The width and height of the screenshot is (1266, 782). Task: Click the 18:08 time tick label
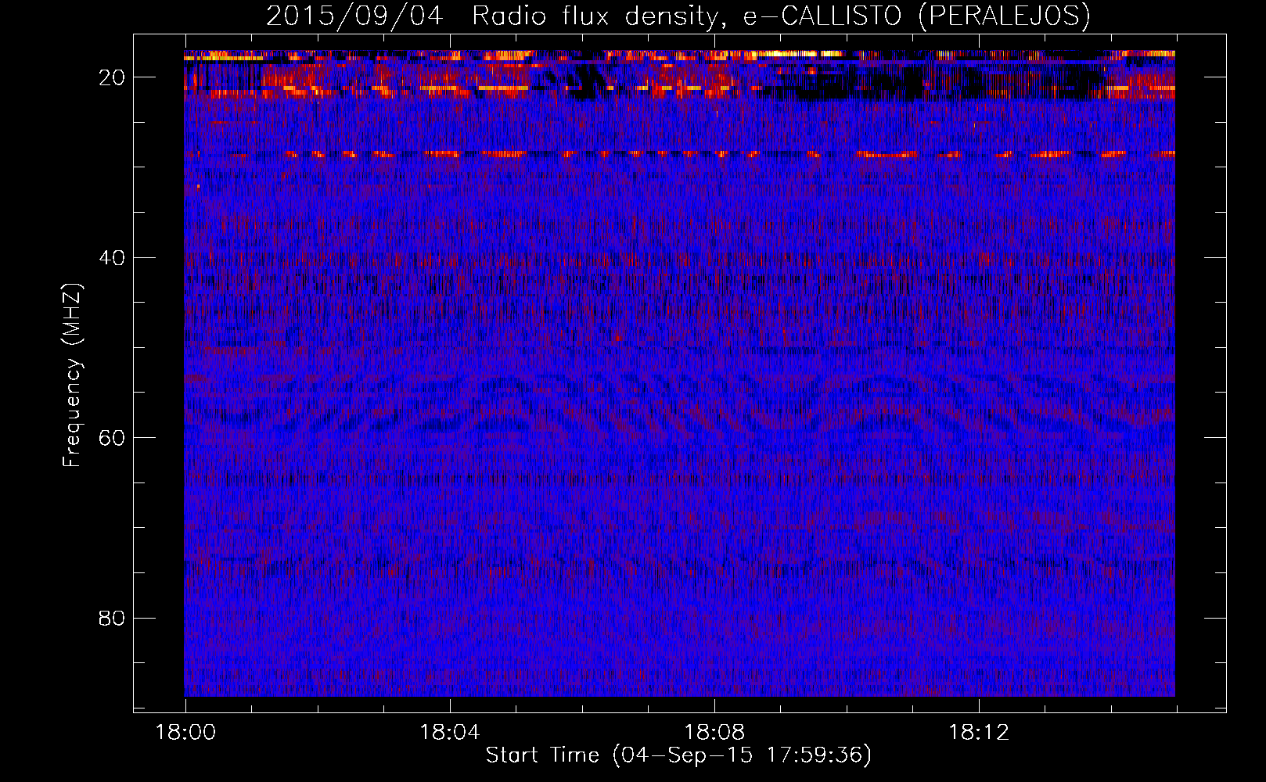(x=714, y=733)
